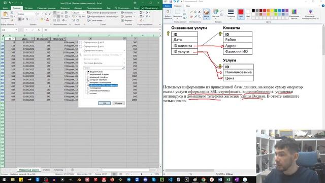
Task: Open the filter dropdown of the ID column
Action: click(14, 39)
